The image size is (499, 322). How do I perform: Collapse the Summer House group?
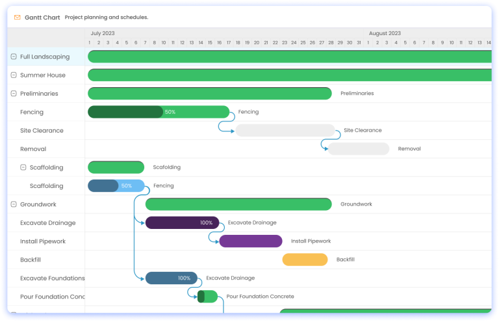click(x=14, y=75)
